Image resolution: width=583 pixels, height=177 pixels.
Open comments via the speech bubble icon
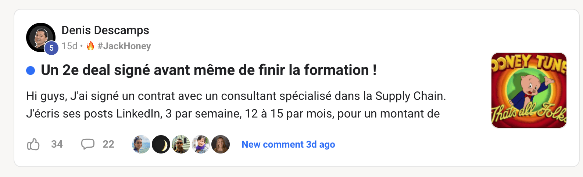88,144
